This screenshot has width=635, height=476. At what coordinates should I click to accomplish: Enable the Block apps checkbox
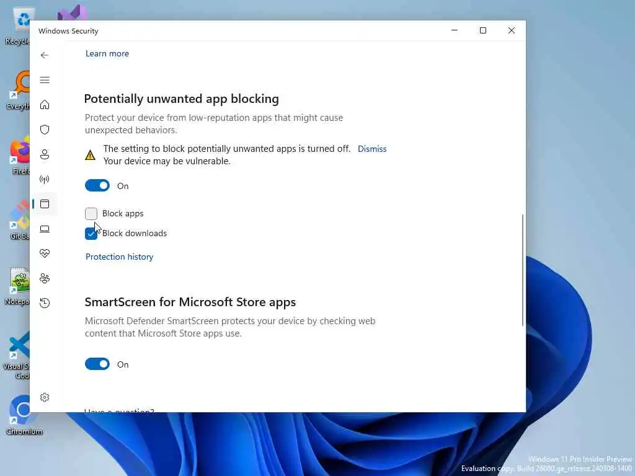91,213
